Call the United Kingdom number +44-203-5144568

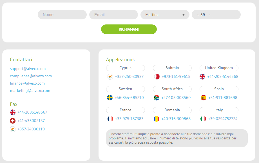click(223, 77)
